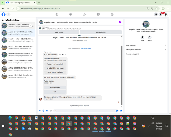171x137 pixels.
Task: Reload the page in Chrome
Action: (x=13, y=9)
